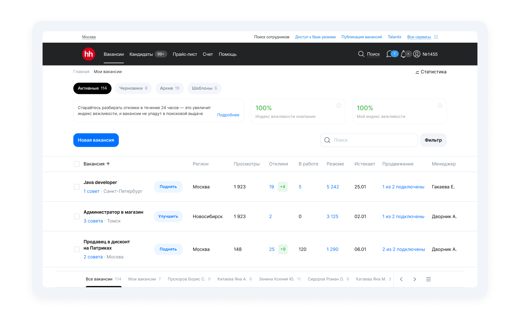Open the Счет menu item
520x319 pixels.
[208, 54]
